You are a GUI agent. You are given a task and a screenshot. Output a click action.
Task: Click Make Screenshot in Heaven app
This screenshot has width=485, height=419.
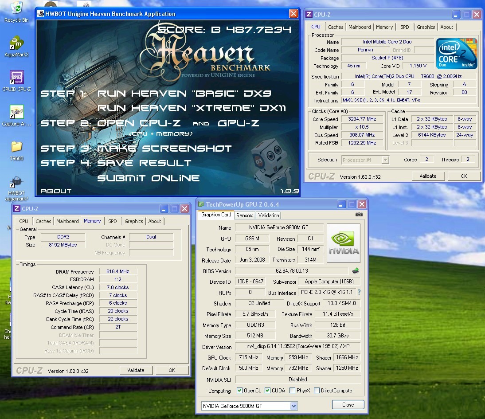164,149
